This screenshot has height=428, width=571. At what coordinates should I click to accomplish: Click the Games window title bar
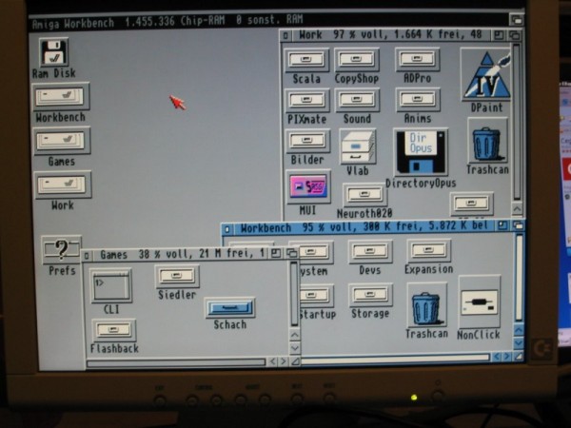click(x=171, y=255)
